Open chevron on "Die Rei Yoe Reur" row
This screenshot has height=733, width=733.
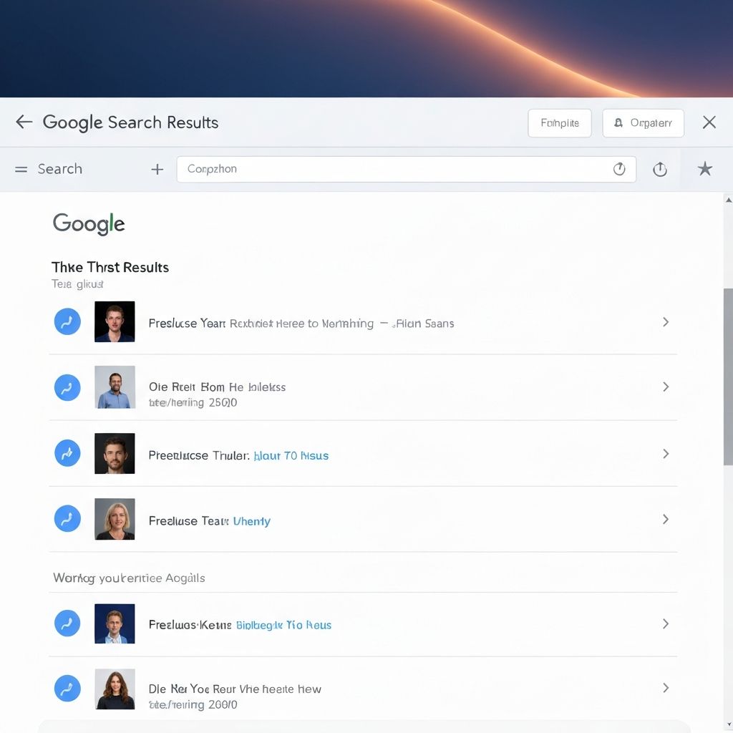click(666, 688)
